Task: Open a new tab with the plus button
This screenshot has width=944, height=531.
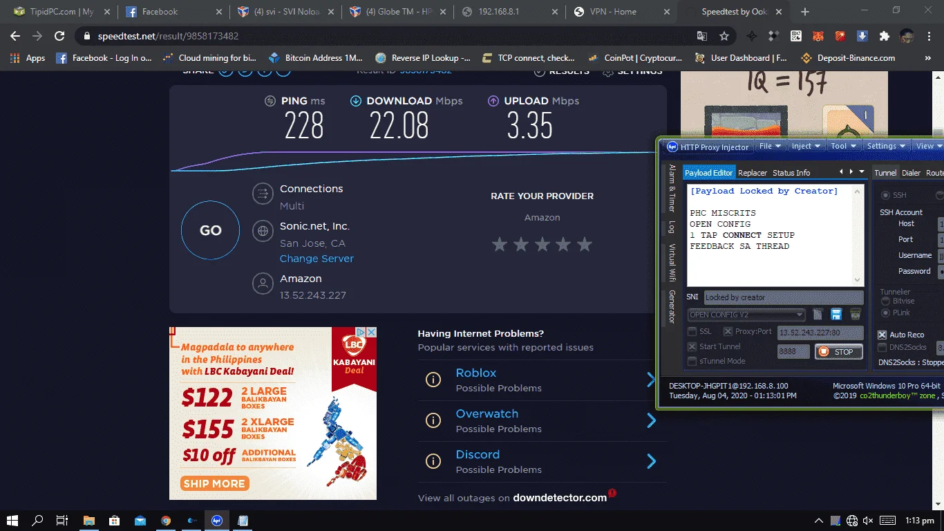Action: click(x=804, y=12)
